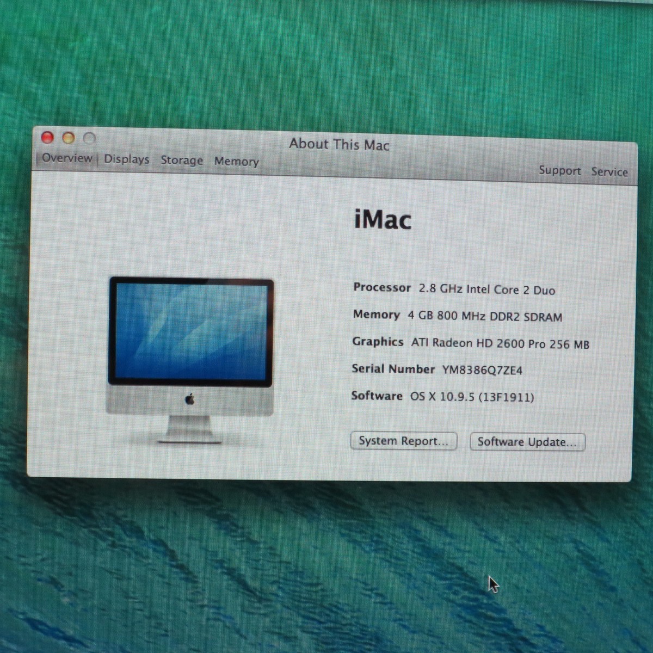Click the serial number YM8386Q7ZE4

pos(482,371)
